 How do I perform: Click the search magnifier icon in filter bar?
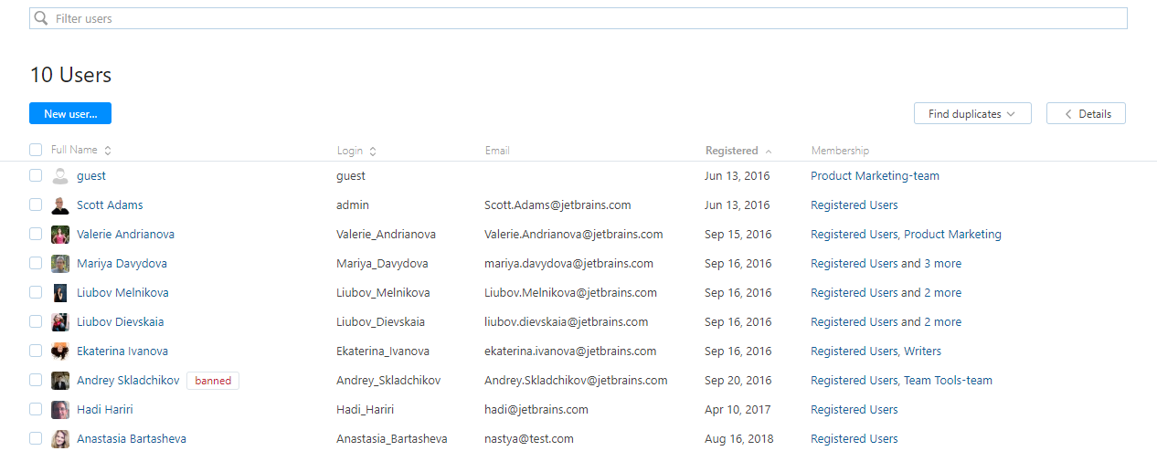[x=41, y=18]
